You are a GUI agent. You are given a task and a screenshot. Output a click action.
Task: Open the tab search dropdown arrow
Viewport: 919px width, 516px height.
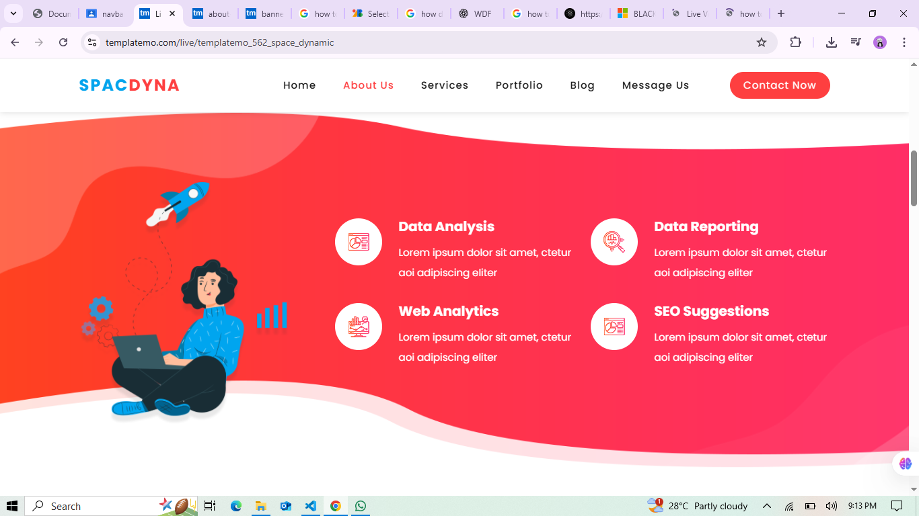click(x=13, y=13)
